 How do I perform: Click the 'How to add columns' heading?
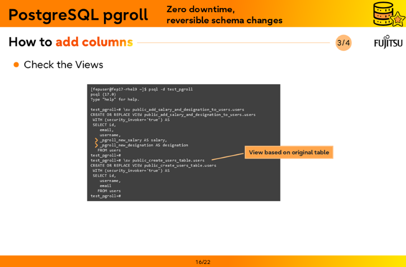(71, 42)
